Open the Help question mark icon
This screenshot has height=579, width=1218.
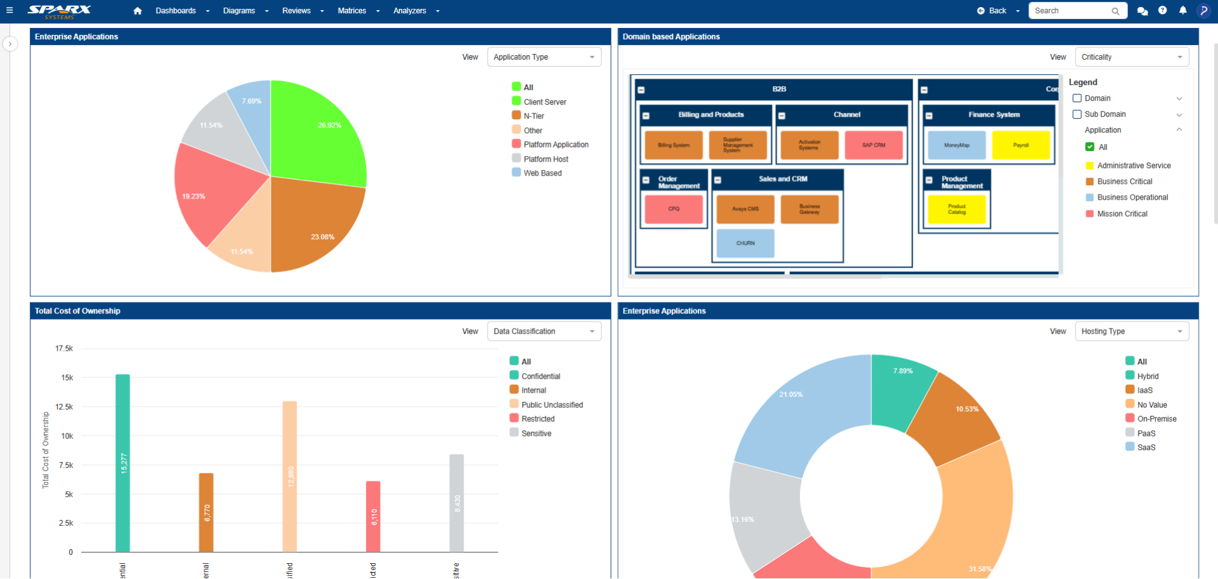pyautogui.click(x=1163, y=10)
